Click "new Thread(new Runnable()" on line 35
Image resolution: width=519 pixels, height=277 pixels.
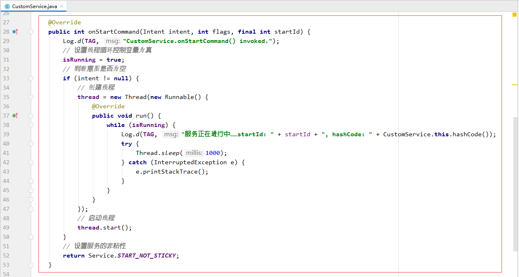tap(156, 97)
